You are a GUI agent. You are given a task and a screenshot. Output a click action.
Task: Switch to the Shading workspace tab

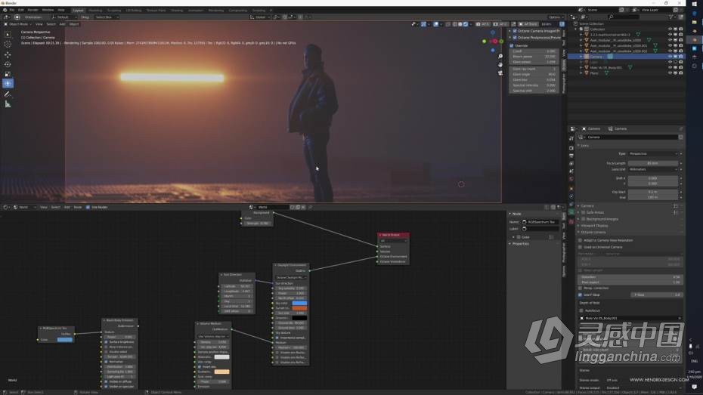pos(177,10)
